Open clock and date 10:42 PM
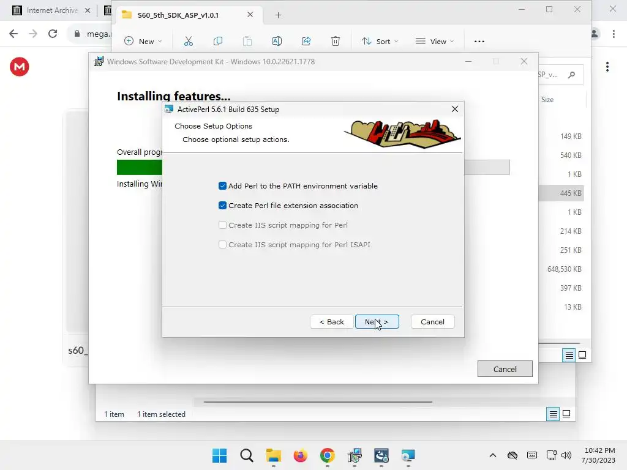Viewport: 627px width, 470px height. pos(598,455)
